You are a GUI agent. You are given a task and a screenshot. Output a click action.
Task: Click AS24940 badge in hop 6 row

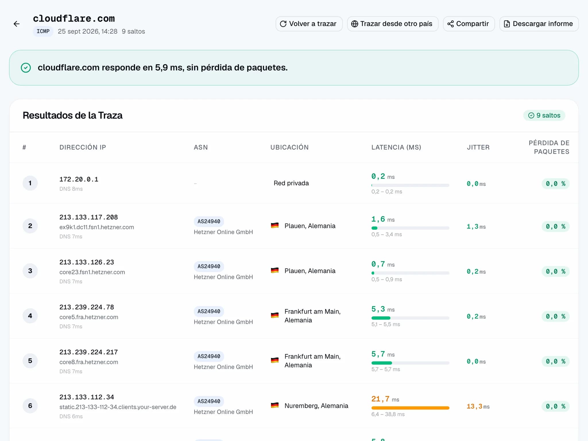(x=209, y=401)
